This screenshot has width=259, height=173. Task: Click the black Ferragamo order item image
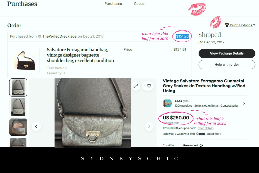[26, 60]
